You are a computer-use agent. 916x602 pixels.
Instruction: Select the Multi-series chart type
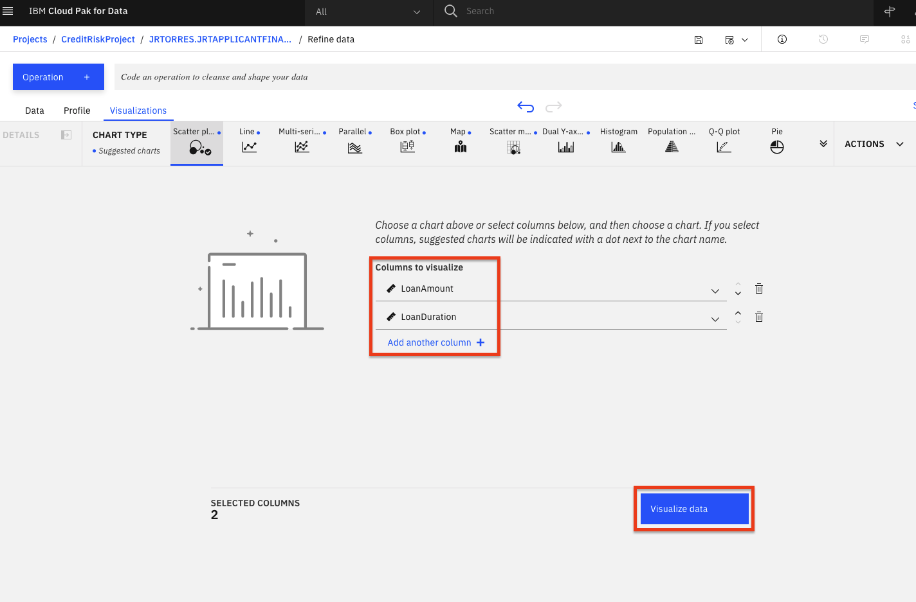pyautogui.click(x=302, y=141)
